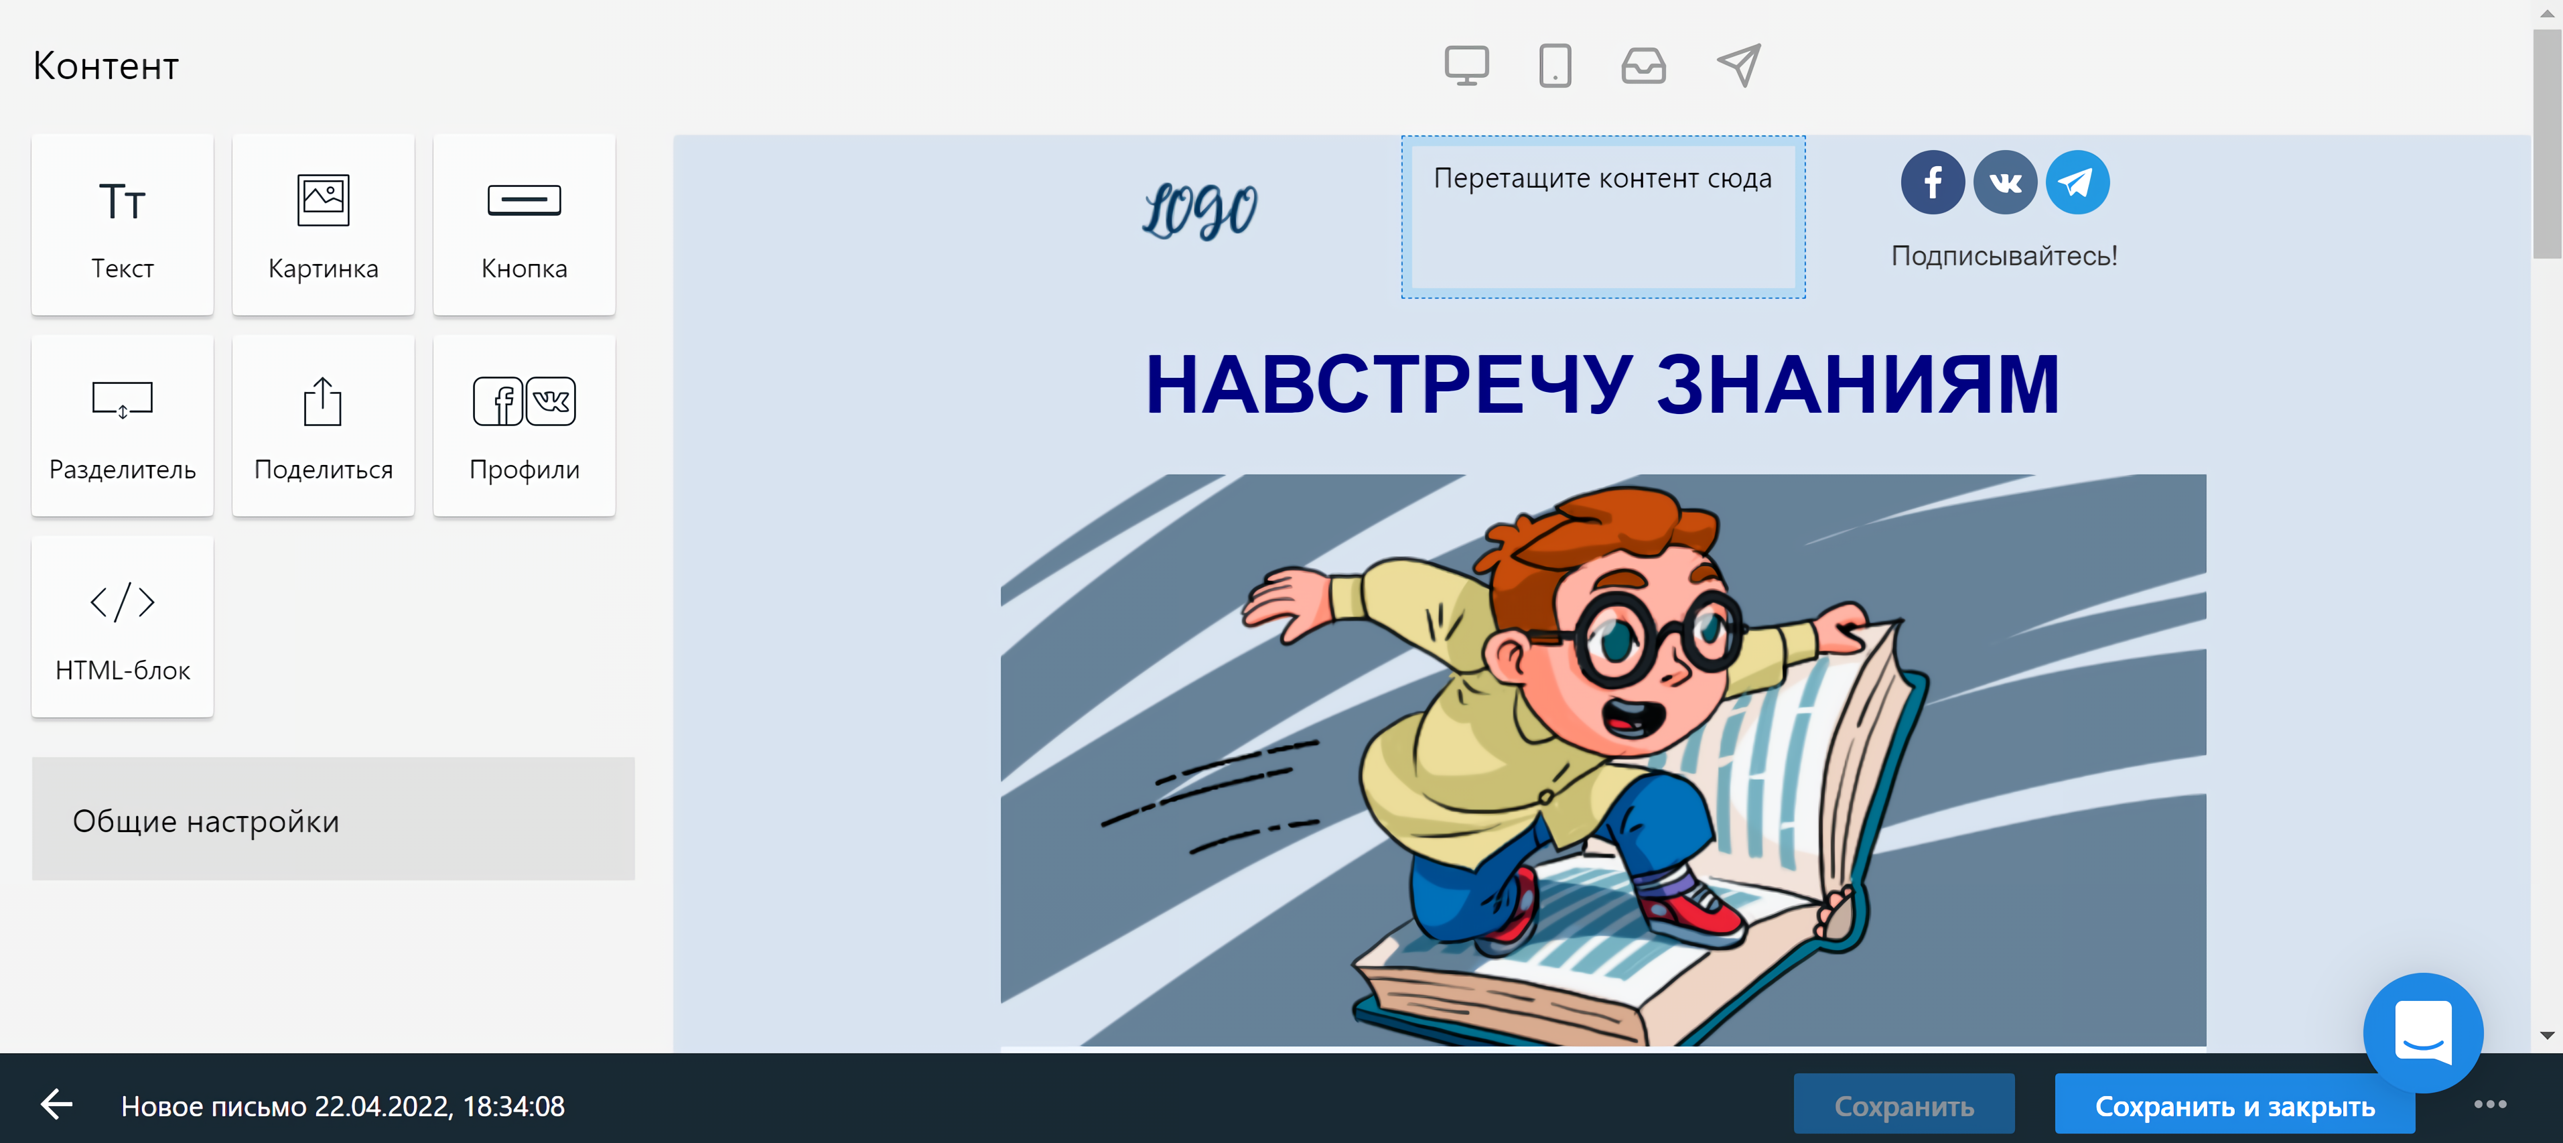Open the Facebook social icon
This screenshot has height=1143, width=2563.
point(1932,182)
